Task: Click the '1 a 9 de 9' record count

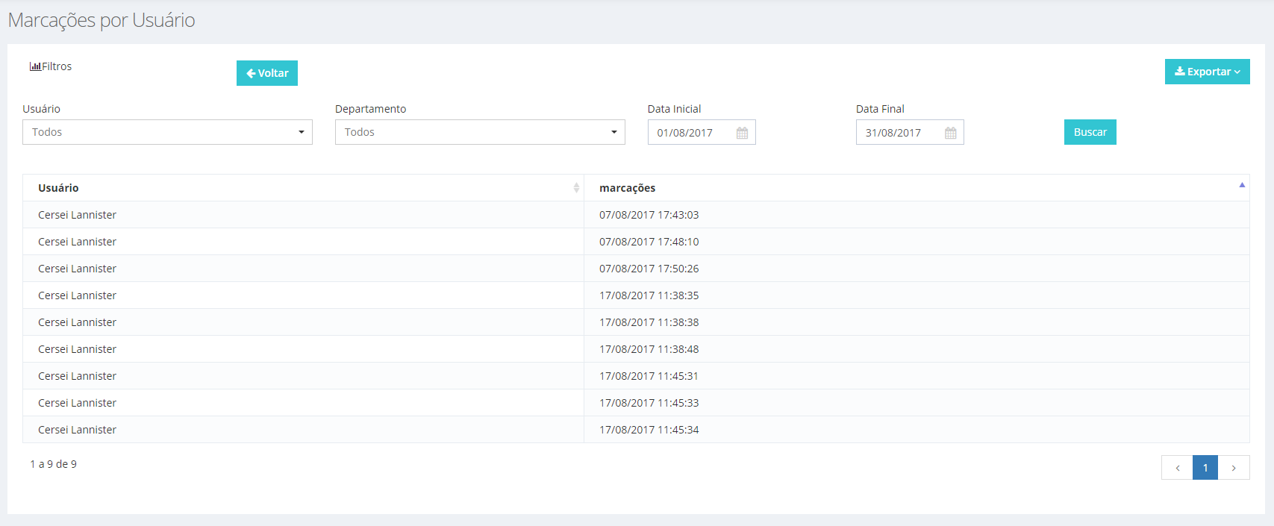Action: tap(53, 464)
